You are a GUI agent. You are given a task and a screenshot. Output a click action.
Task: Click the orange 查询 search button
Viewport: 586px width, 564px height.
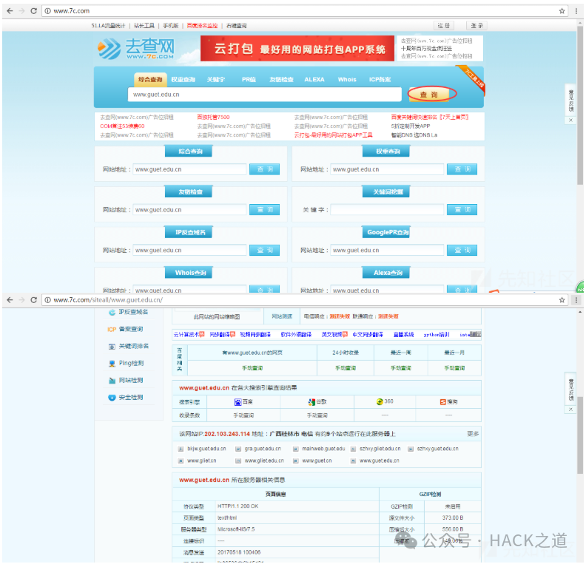tap(428, 95)
